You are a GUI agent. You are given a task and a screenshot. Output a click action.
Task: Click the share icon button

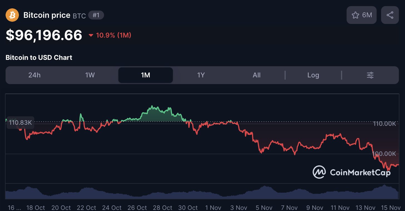(390, 15)
